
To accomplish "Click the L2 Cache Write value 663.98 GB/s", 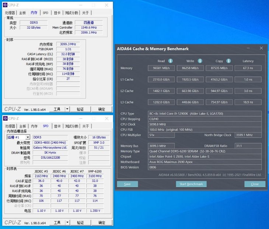I will [x=190, y=91].
